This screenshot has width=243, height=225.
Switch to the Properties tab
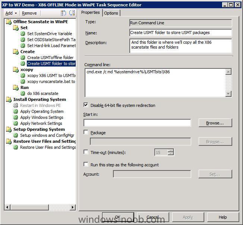coord(90,12)
